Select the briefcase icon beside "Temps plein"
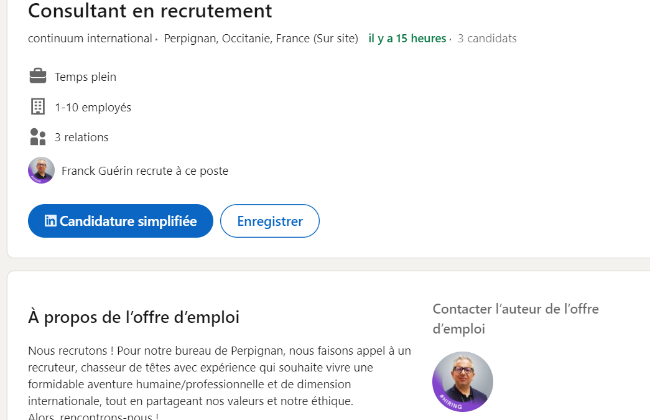This screenshot has height=420, width=650. 37,75
